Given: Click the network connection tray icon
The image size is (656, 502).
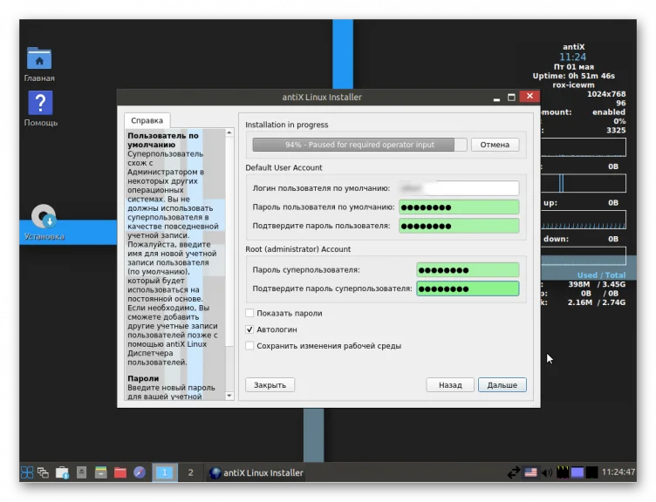Looking at the screenshot, I should pyautogui.click(x=514, y=472).
